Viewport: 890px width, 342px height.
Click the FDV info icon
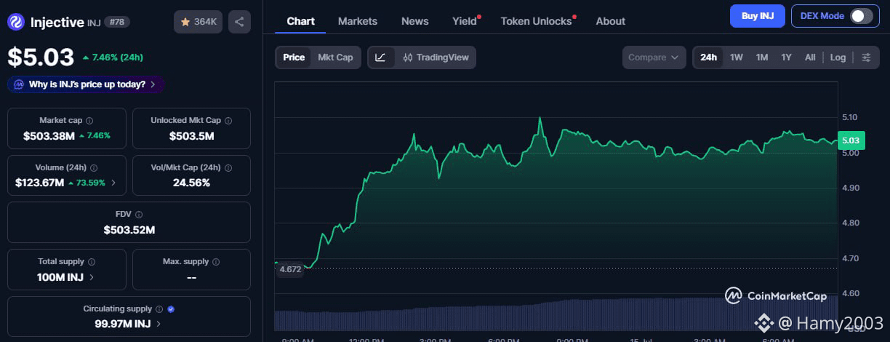tap(139, 215)
